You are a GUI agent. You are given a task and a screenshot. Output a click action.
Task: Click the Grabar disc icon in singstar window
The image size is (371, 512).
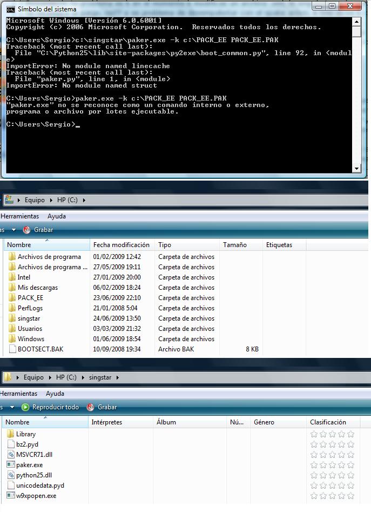[90, 407]
